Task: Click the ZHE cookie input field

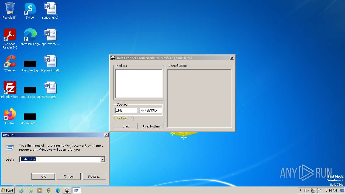Action: click(x=126, y=110)
